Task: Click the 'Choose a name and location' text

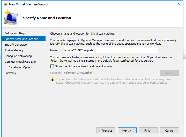Action: pos(83,34)
